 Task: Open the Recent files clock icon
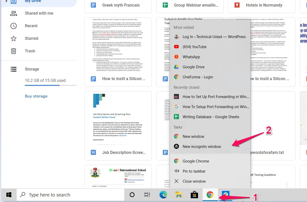coord(13,26)
